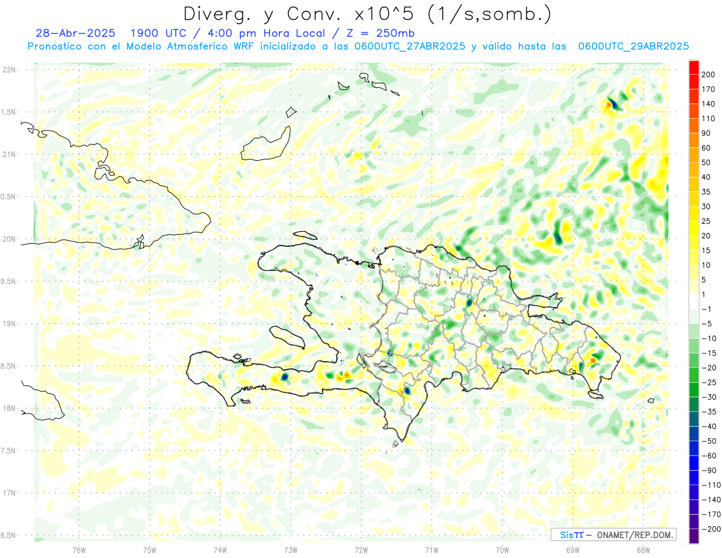
Task: Click the colorbar label '-35'
Action: click(x=709, y=412)
